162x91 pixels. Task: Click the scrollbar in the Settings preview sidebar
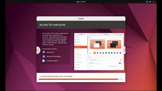point(88,44)
